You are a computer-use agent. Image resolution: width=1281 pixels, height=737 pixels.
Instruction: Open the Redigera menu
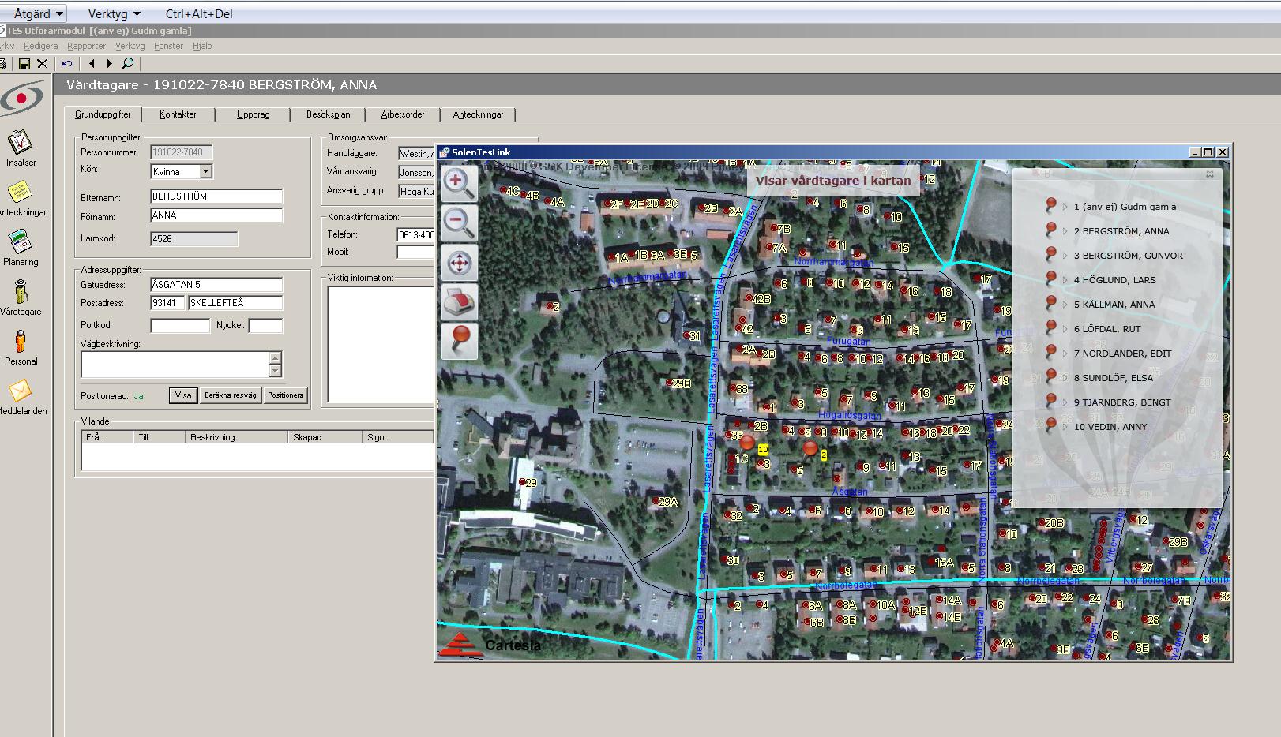(40, 46)
